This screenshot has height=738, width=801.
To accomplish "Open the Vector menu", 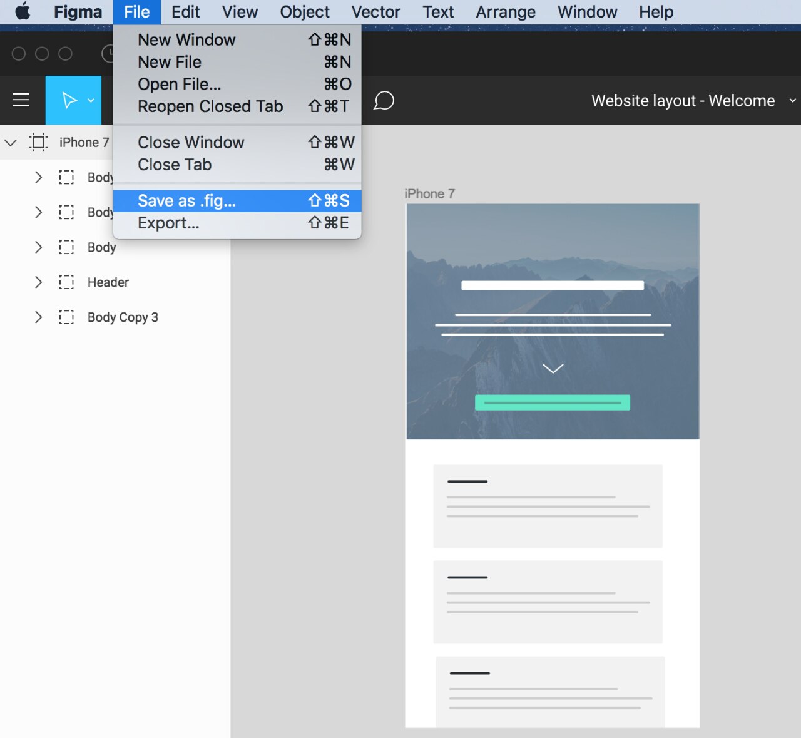I will (x=376, y=12).
